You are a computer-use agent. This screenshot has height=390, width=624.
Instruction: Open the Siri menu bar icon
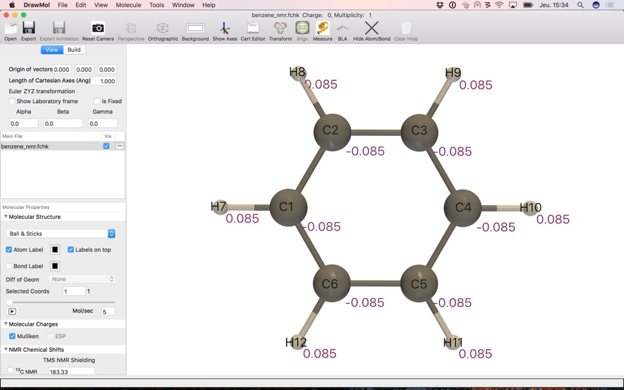(x=596, y=5)
